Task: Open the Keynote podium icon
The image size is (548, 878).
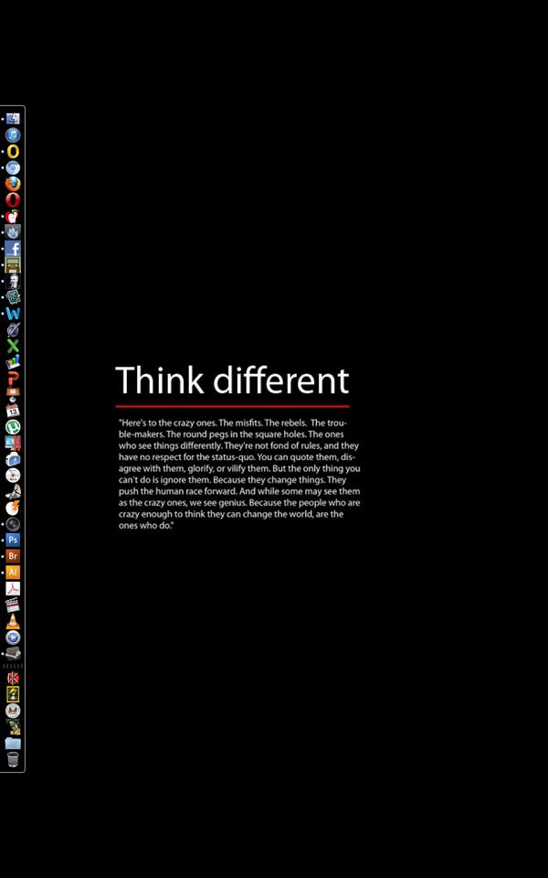Action: point(13,395)
